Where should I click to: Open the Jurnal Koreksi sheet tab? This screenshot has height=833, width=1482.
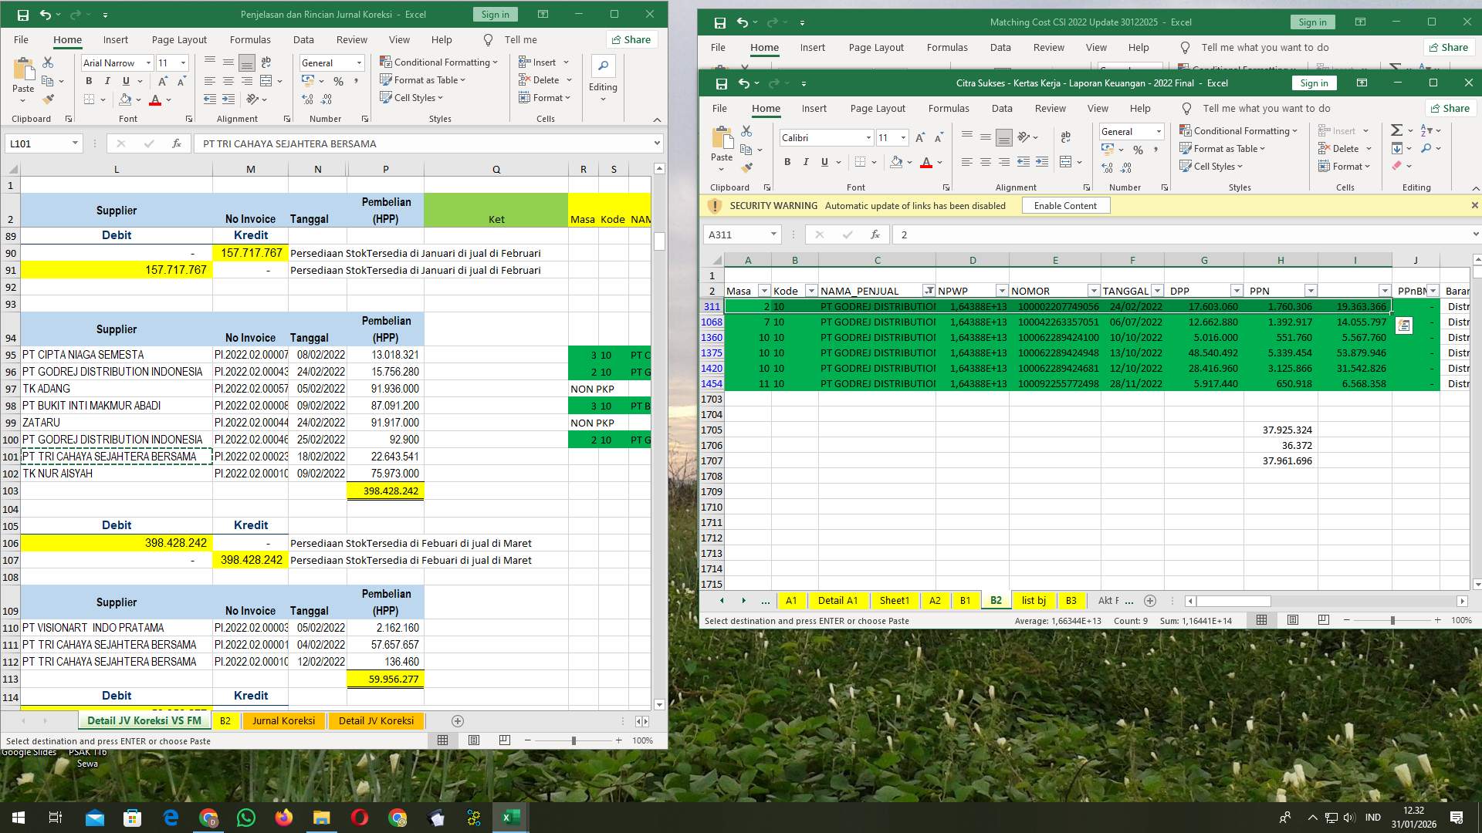283,721
